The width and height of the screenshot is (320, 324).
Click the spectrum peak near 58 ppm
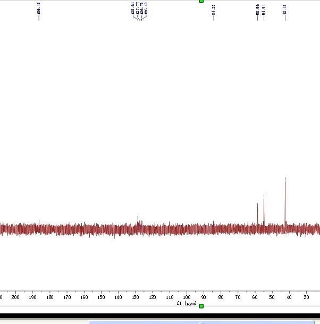257,214
